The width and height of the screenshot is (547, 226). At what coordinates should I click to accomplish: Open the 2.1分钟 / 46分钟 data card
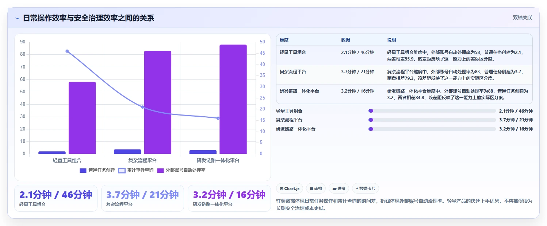click(56, 198)
